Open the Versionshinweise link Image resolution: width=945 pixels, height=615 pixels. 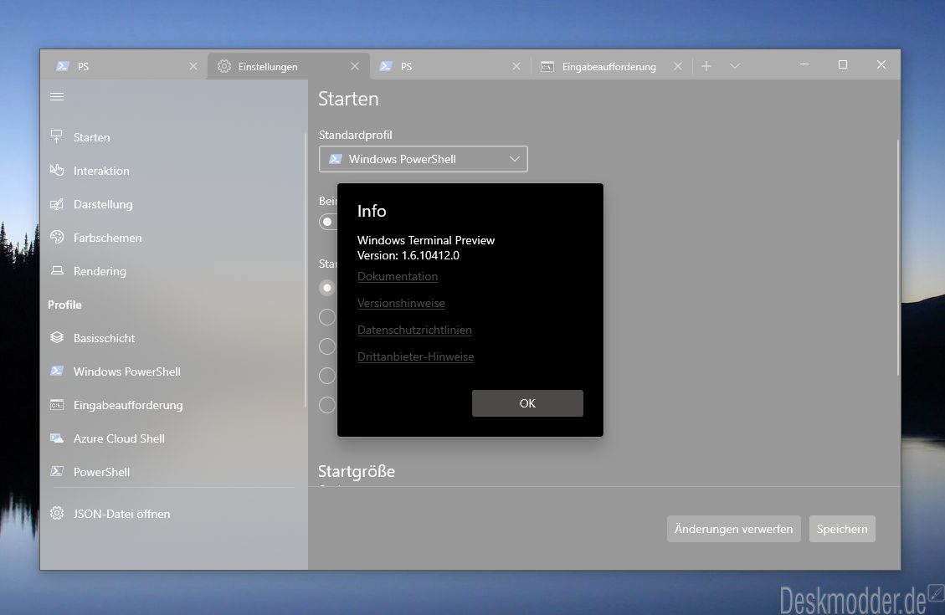pyautogui.click(x=402, y=303)
